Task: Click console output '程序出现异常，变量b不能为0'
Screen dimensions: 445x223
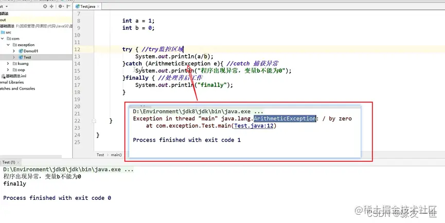Action: tap(42, 177)
